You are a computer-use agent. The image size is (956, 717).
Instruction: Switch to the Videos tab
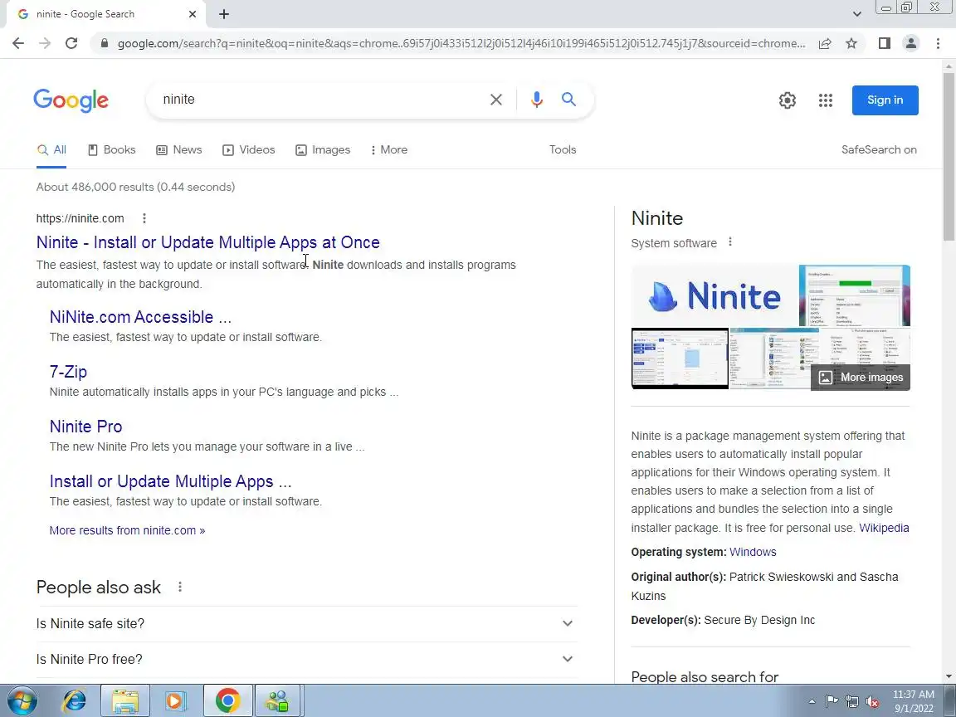click(249, 150)
